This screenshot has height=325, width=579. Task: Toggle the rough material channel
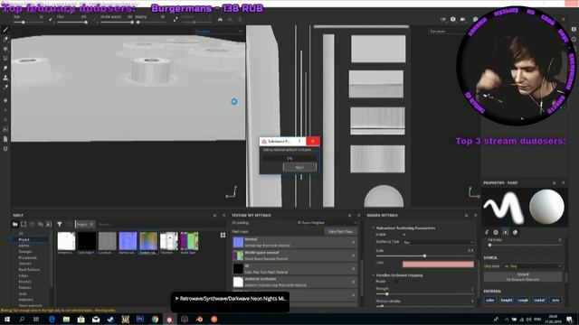coord(523,300)
